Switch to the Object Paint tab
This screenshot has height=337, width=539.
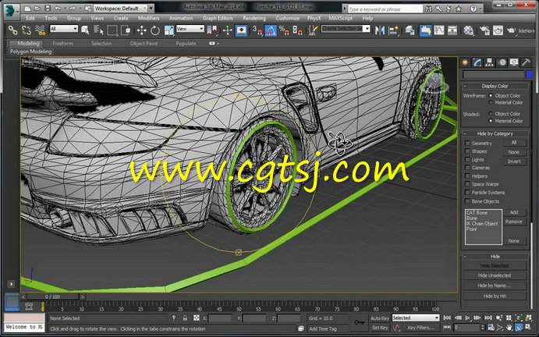(x=144, y=44)
